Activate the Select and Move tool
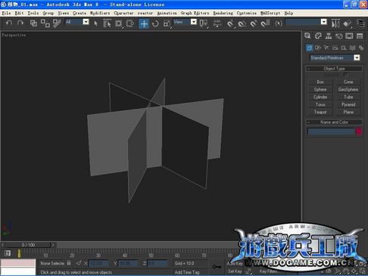Viewport: 368px width, 276px height. 144,23
